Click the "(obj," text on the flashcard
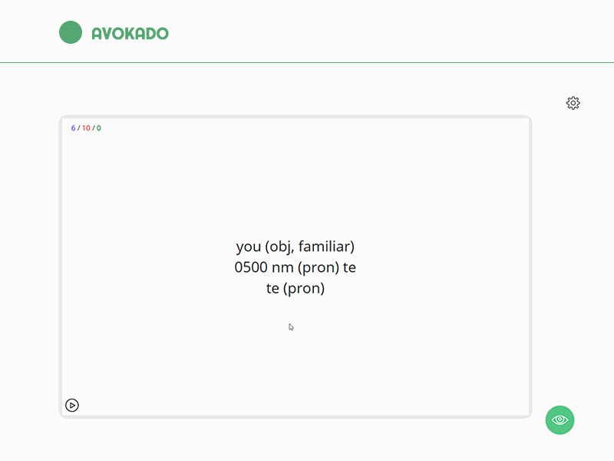The height and width of the screenshot is (461, 614). tap(279, 247)
